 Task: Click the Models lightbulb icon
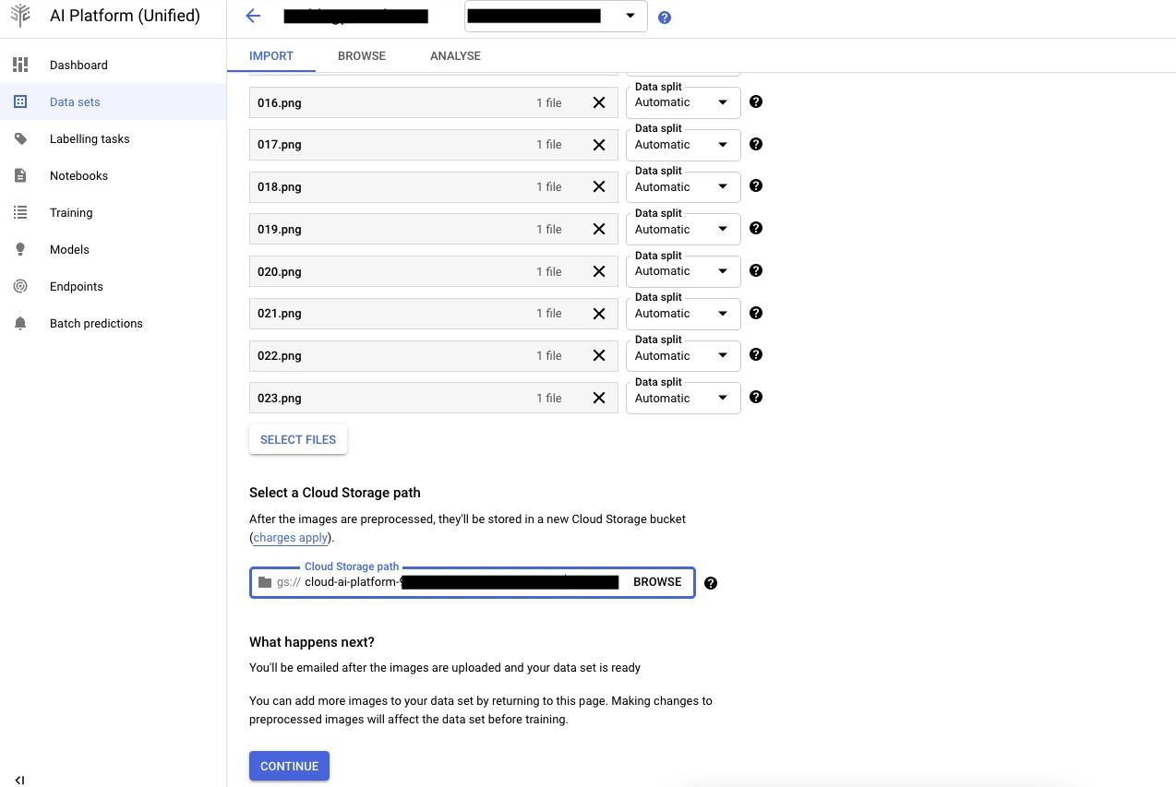pos(20,249)
